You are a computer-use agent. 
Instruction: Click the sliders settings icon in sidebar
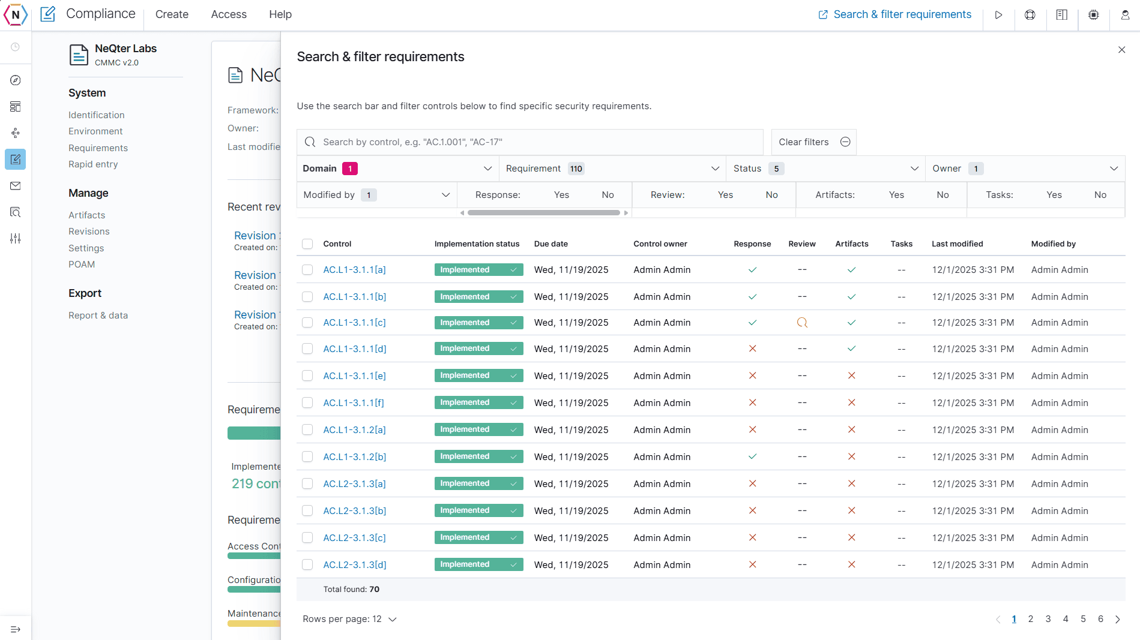tap(16, 239)
